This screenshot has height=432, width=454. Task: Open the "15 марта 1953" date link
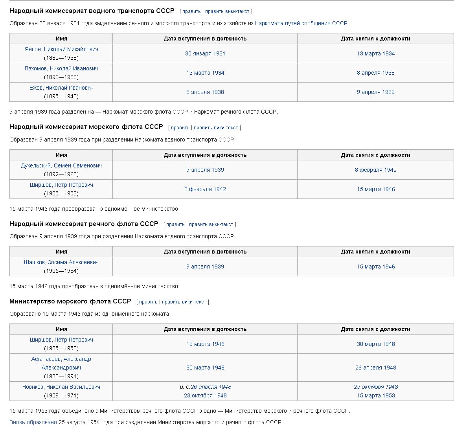pyautogui.click(x=376, y=395)
